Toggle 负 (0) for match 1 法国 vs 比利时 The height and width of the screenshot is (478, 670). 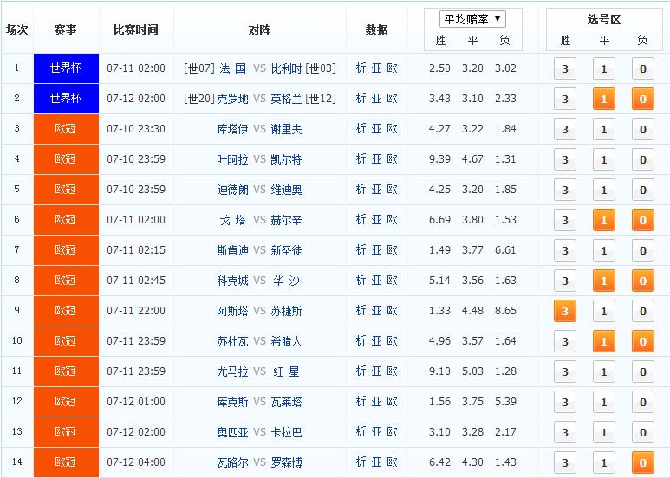point(642,68)
